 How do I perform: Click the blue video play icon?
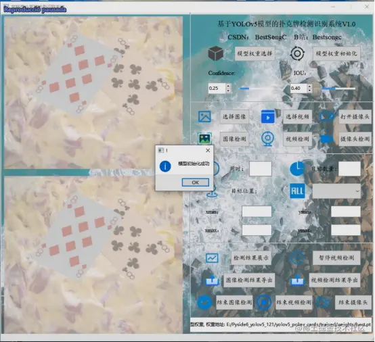[x=267, y=117]
